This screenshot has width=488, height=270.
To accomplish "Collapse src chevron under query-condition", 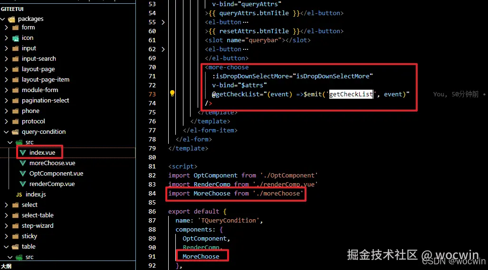I will [10, 142].
